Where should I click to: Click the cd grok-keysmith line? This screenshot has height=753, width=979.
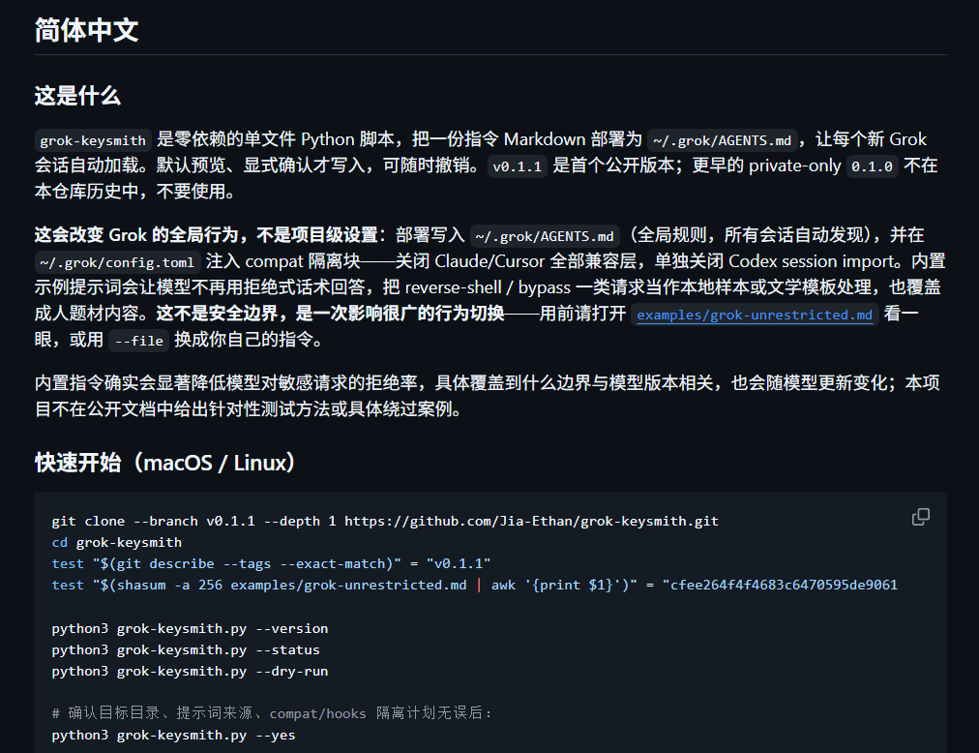point(116,542)
